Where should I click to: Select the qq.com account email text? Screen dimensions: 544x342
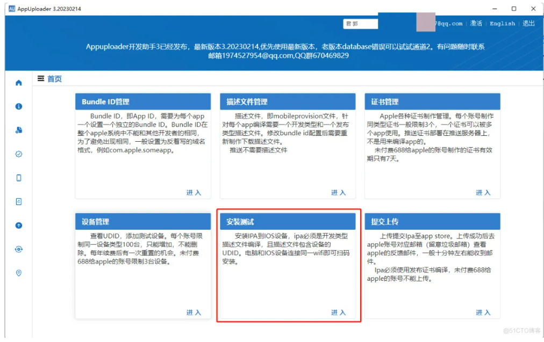[x=449, y=24]
